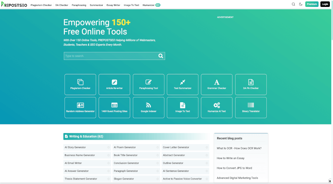Open the Binary Translator card
Image resolution: width=333 pixels, height=184 pixels.
[251, 108]
